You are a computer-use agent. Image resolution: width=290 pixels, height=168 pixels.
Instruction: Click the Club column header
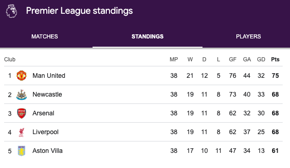(10, 60)
